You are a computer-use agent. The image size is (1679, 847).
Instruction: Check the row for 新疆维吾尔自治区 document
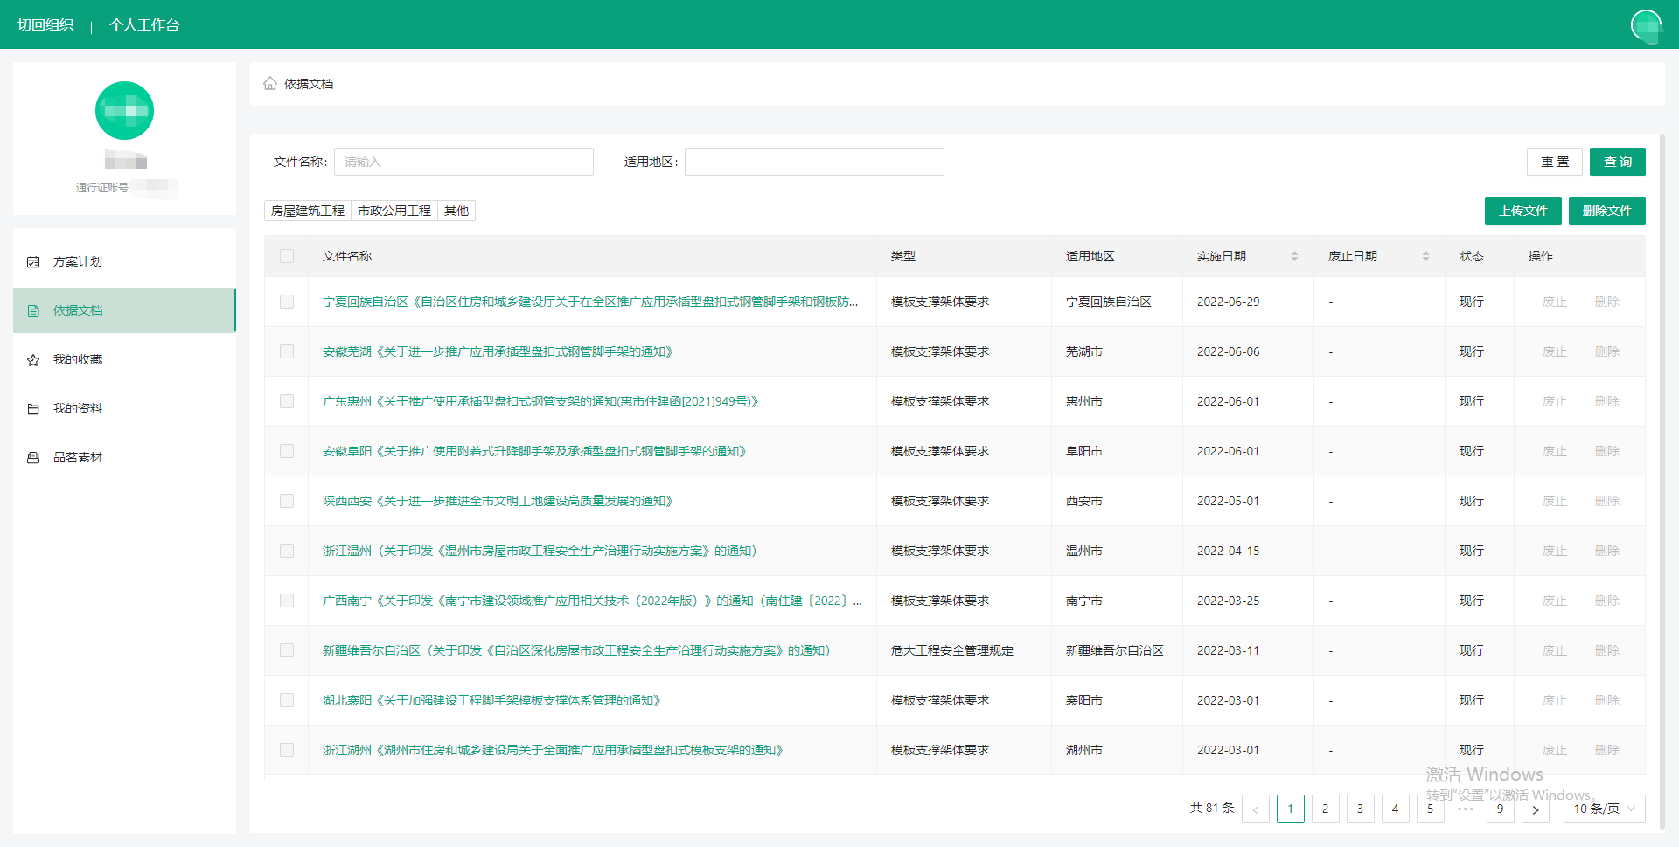click(x=287, y=650)
